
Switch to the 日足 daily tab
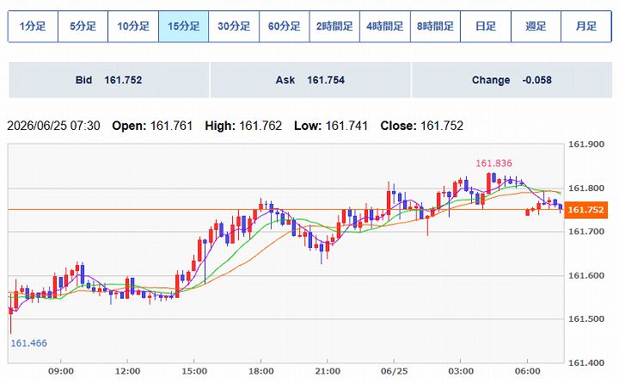[x=486, y=27]
